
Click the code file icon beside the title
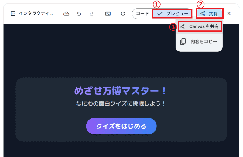[x=13, y=13]
